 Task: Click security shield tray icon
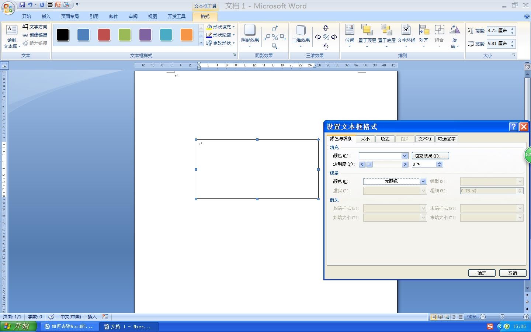pyautogui.click(x=507, y=326)
